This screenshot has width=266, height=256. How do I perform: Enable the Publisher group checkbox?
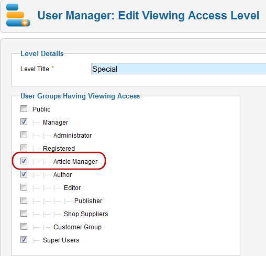tap(24, 201)
